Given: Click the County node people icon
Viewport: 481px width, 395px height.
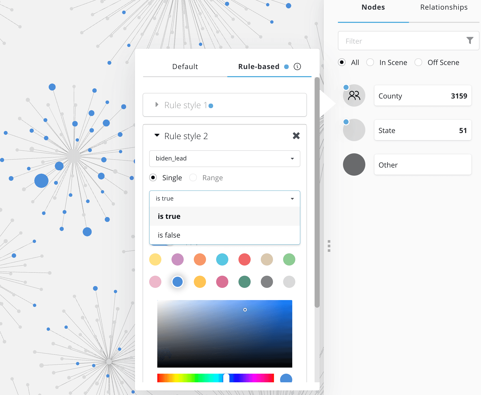Looking at the screenshot, I should (354, 96).
